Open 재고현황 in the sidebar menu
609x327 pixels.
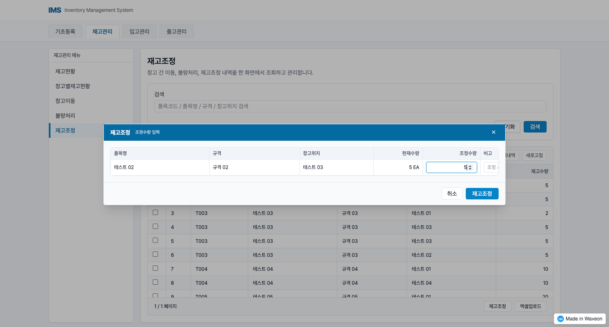tap(65, 71)
